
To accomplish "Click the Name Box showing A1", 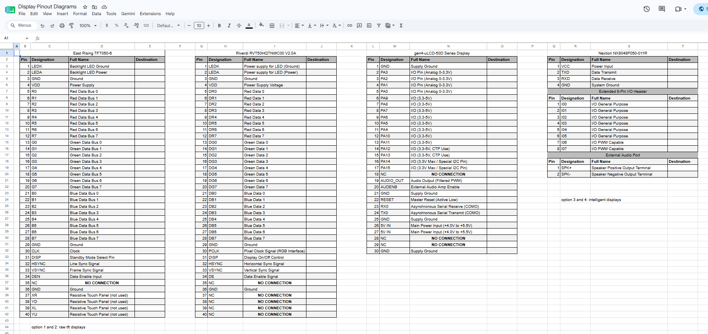I will click(13, 38).
